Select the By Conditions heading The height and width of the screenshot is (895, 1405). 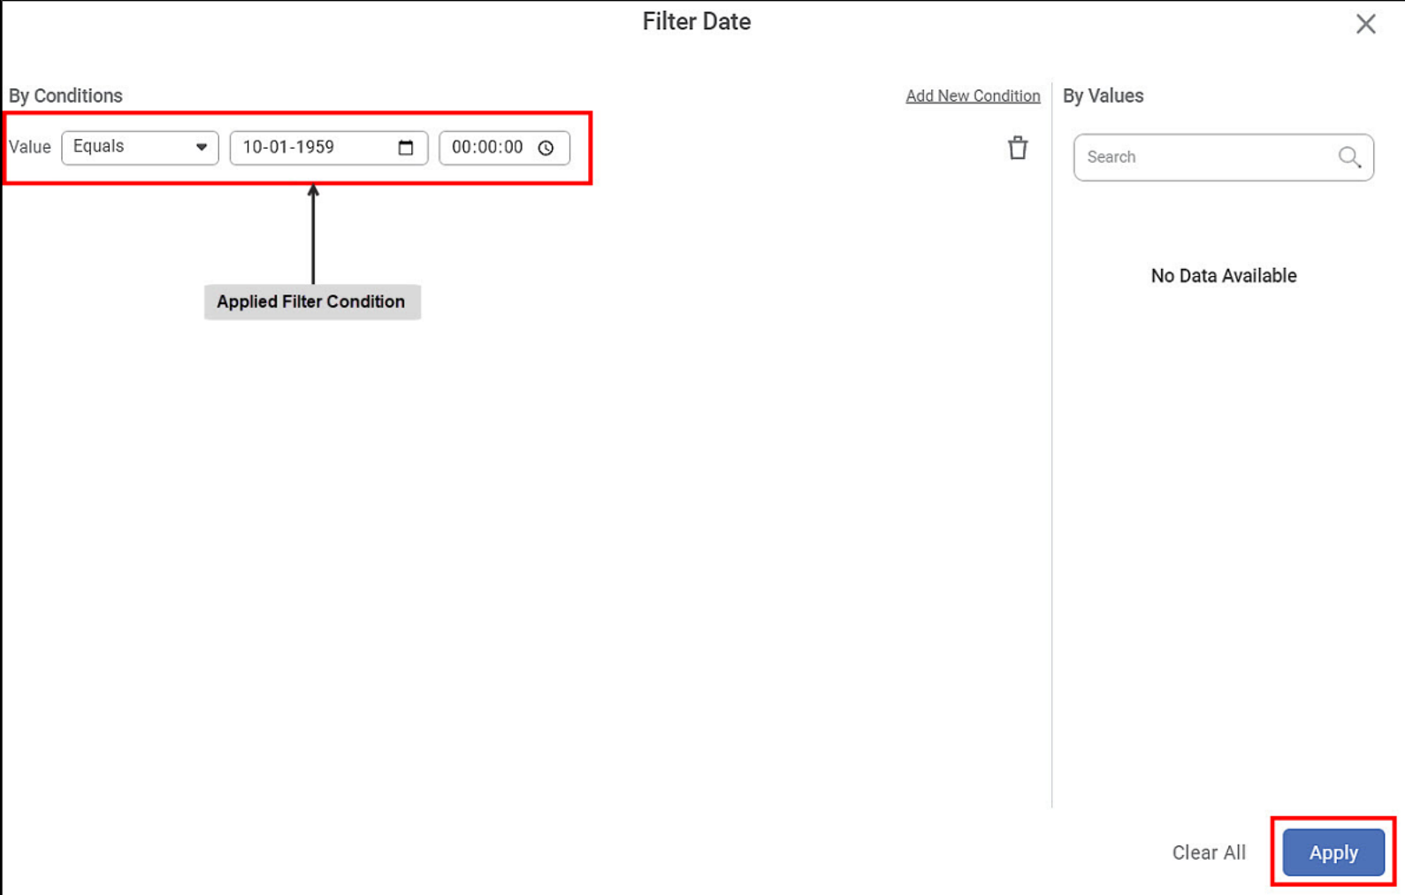coord(65,96)
